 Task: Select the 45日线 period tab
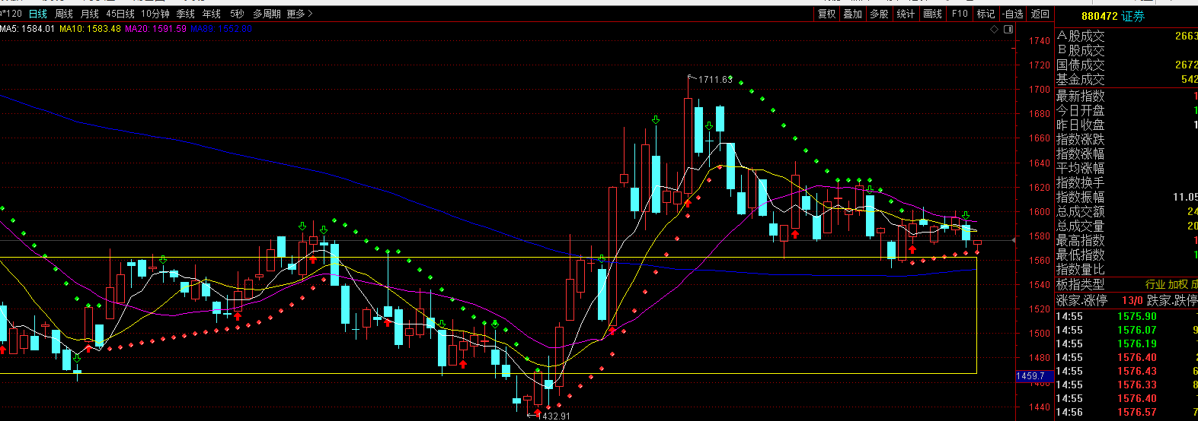coord(120,14)
